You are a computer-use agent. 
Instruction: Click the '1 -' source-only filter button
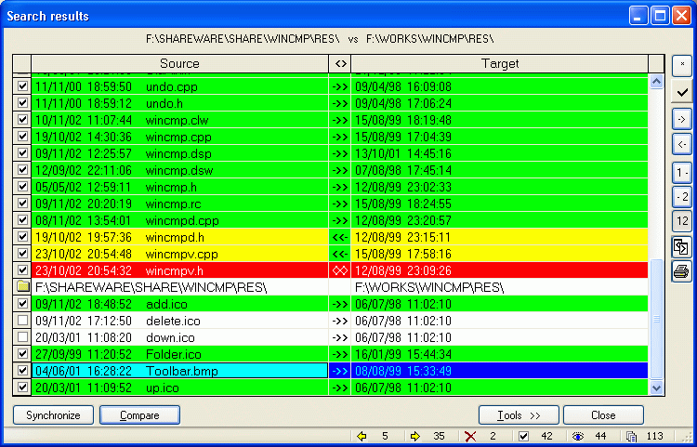(682, 173)
